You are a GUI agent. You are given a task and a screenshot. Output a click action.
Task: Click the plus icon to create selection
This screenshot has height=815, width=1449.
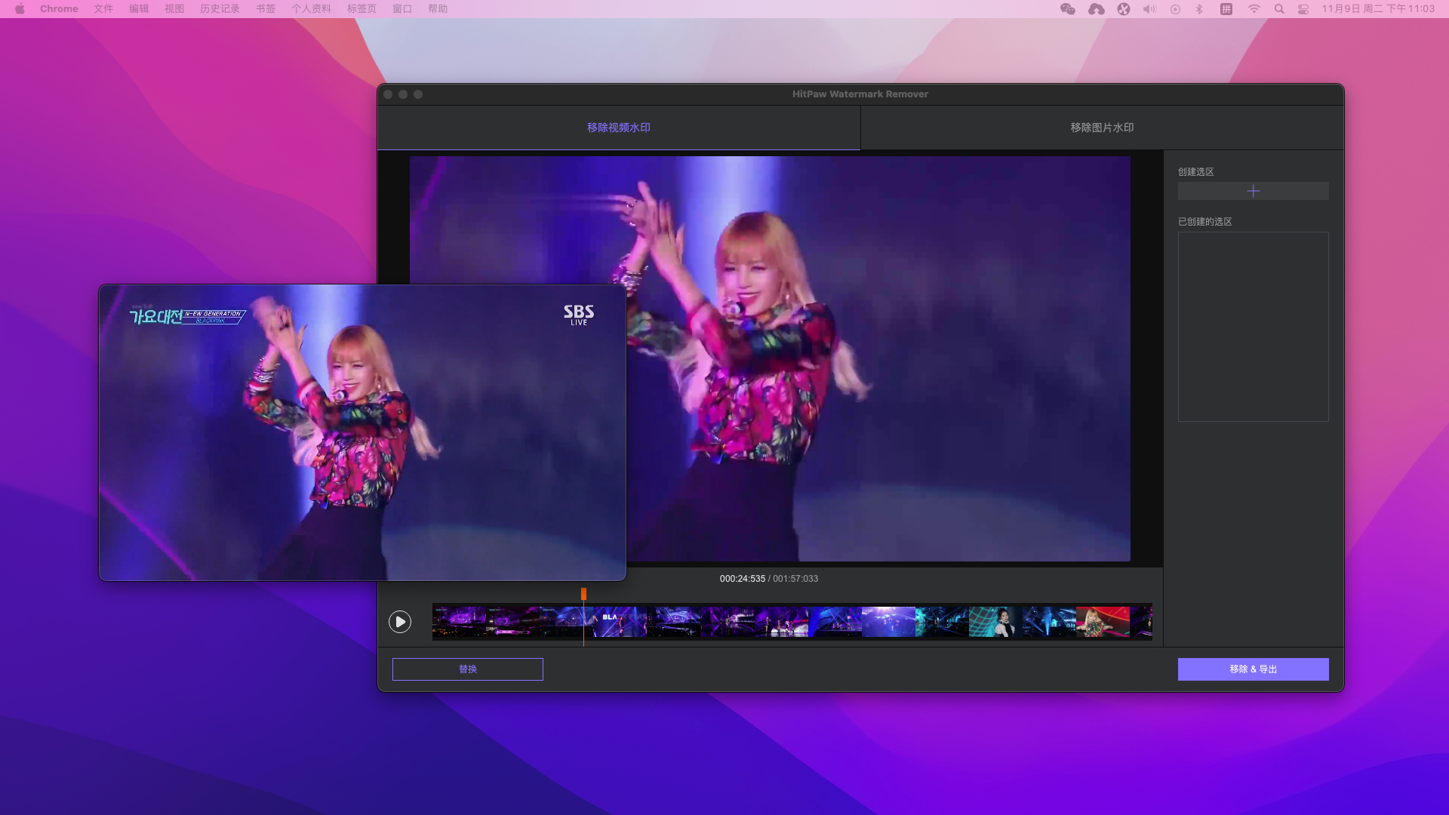(x=1253, y=191)
